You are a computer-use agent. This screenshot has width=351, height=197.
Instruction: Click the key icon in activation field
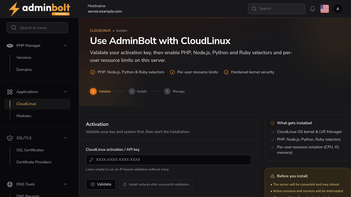coord(91,160)
